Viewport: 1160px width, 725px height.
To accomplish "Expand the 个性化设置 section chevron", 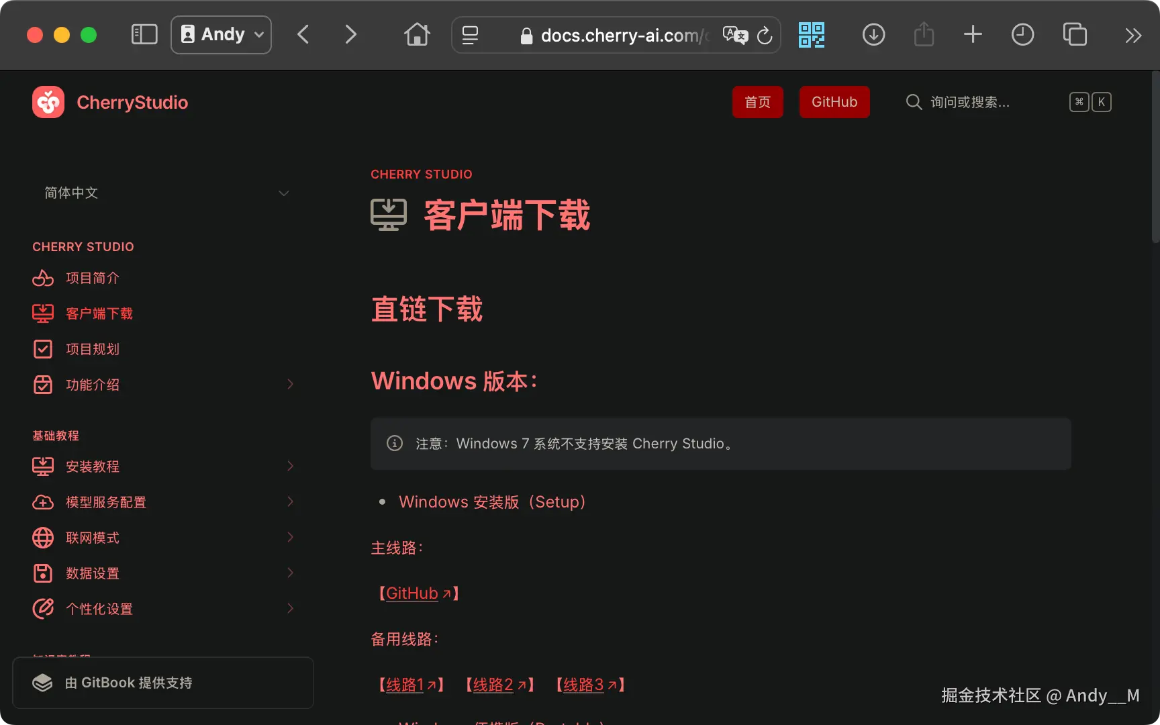I will (x=290, y=608).
